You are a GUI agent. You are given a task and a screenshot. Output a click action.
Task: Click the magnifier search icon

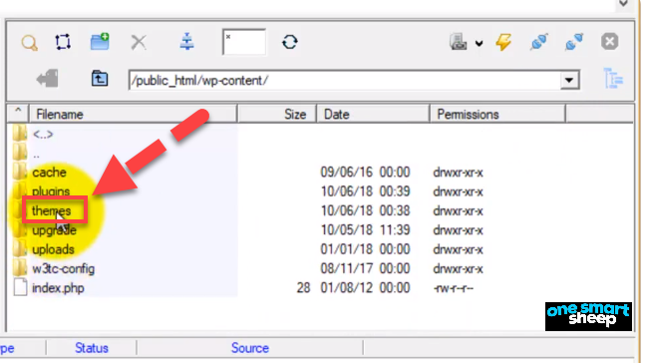click(x=29, y=43)
